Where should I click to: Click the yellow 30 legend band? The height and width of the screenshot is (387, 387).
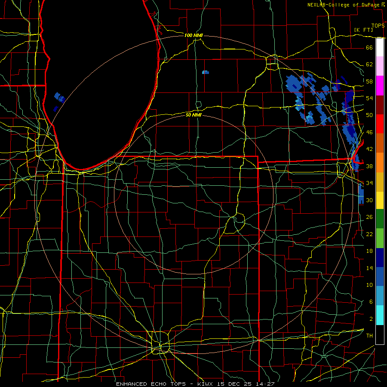380,200
